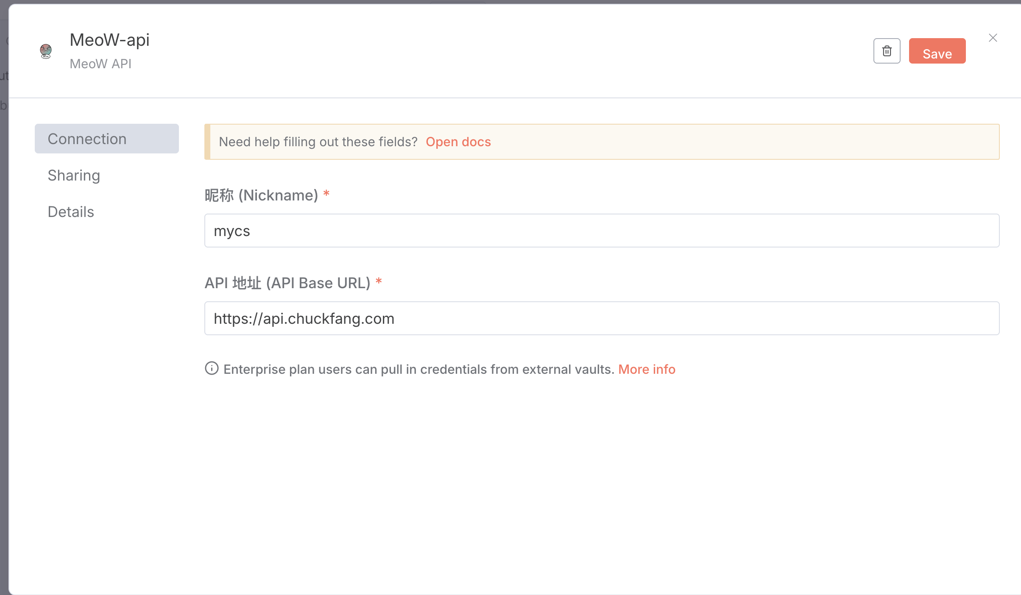Open docs link in help banner
Viewport: 1021px width, 595px height.
tap(458, 142)
